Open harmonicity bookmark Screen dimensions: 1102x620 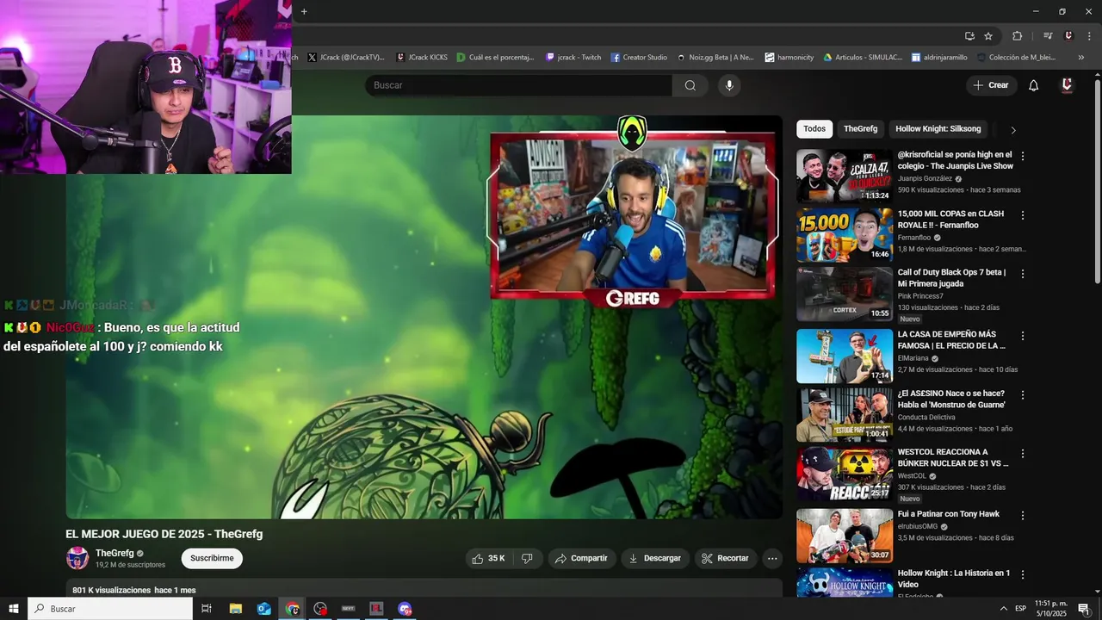(x=789, y=58)
